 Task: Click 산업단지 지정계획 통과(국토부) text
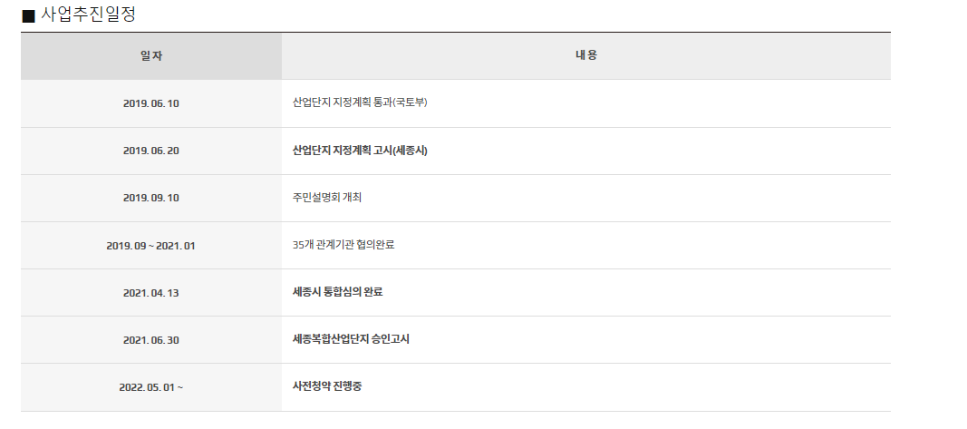[x=360, y=103]
